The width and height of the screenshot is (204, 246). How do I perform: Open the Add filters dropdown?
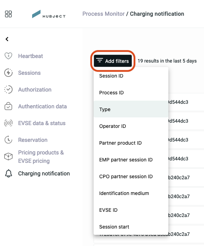click(x=113, y=61)
